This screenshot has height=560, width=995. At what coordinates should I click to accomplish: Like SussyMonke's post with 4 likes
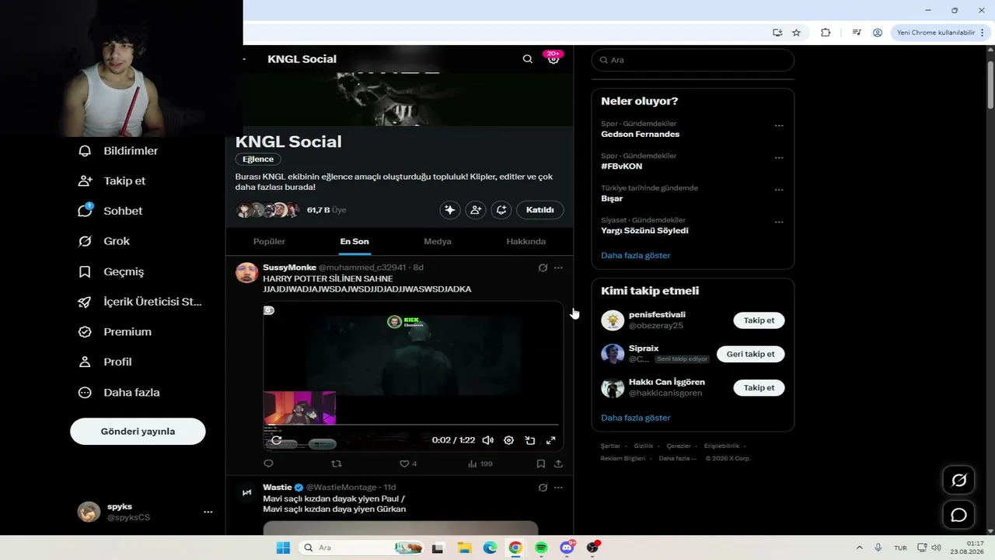(408, 464)
